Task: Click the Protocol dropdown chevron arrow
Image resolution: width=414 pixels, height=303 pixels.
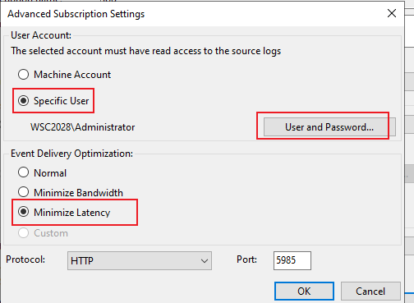Action: coord(205,261)
